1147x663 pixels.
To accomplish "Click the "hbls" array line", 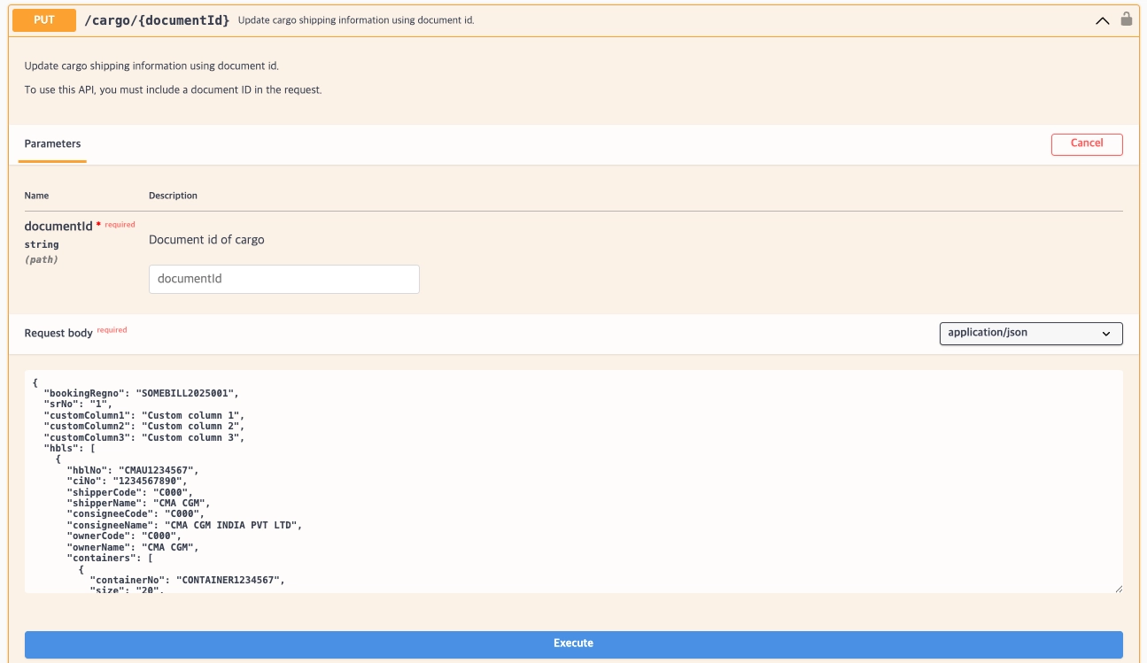I will (69, 449).
